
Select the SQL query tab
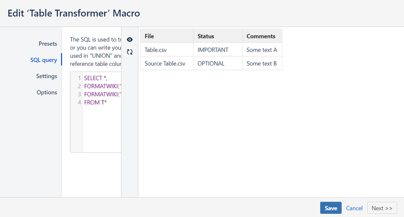[44, 60]
